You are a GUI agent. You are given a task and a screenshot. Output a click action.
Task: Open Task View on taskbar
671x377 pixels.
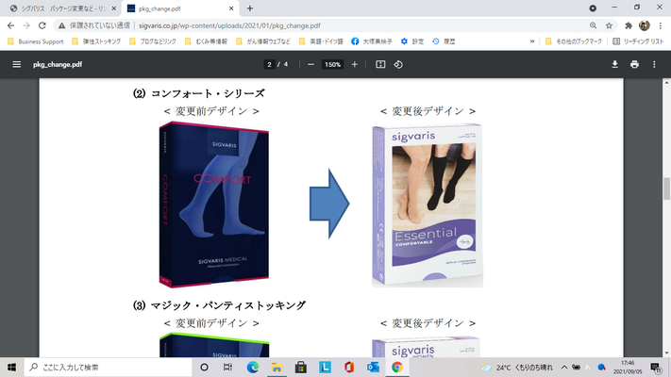pyautogui.click(x=227, y=368)
